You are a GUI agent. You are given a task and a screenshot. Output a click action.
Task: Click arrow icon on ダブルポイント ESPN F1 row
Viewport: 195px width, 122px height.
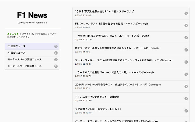point(186,111)
